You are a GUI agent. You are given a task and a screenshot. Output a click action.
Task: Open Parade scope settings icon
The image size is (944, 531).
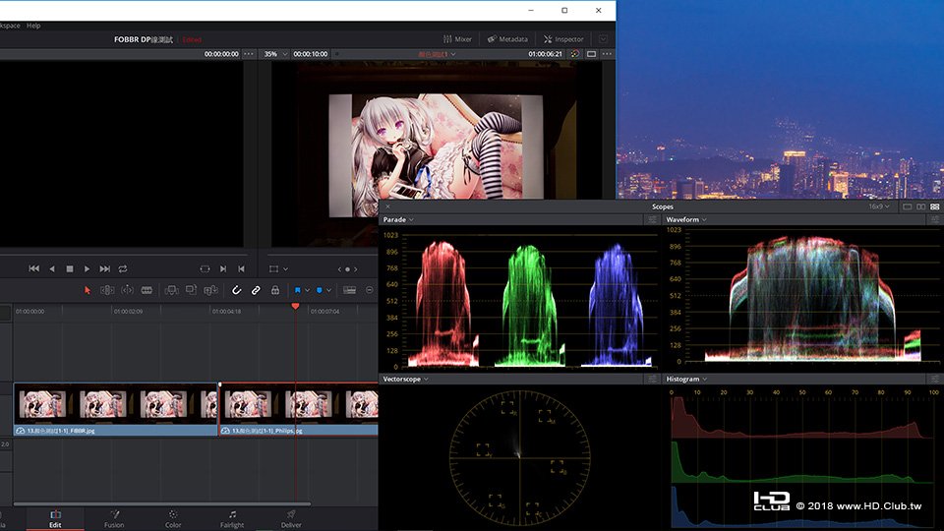651,219
